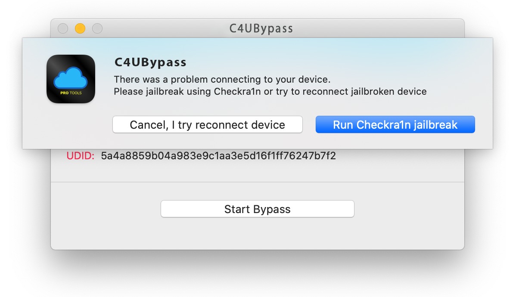The height and width of the screenshot is (297, 522).
Task: Click the bold C4UBypass dialog heading
Action: pos(150,62)
